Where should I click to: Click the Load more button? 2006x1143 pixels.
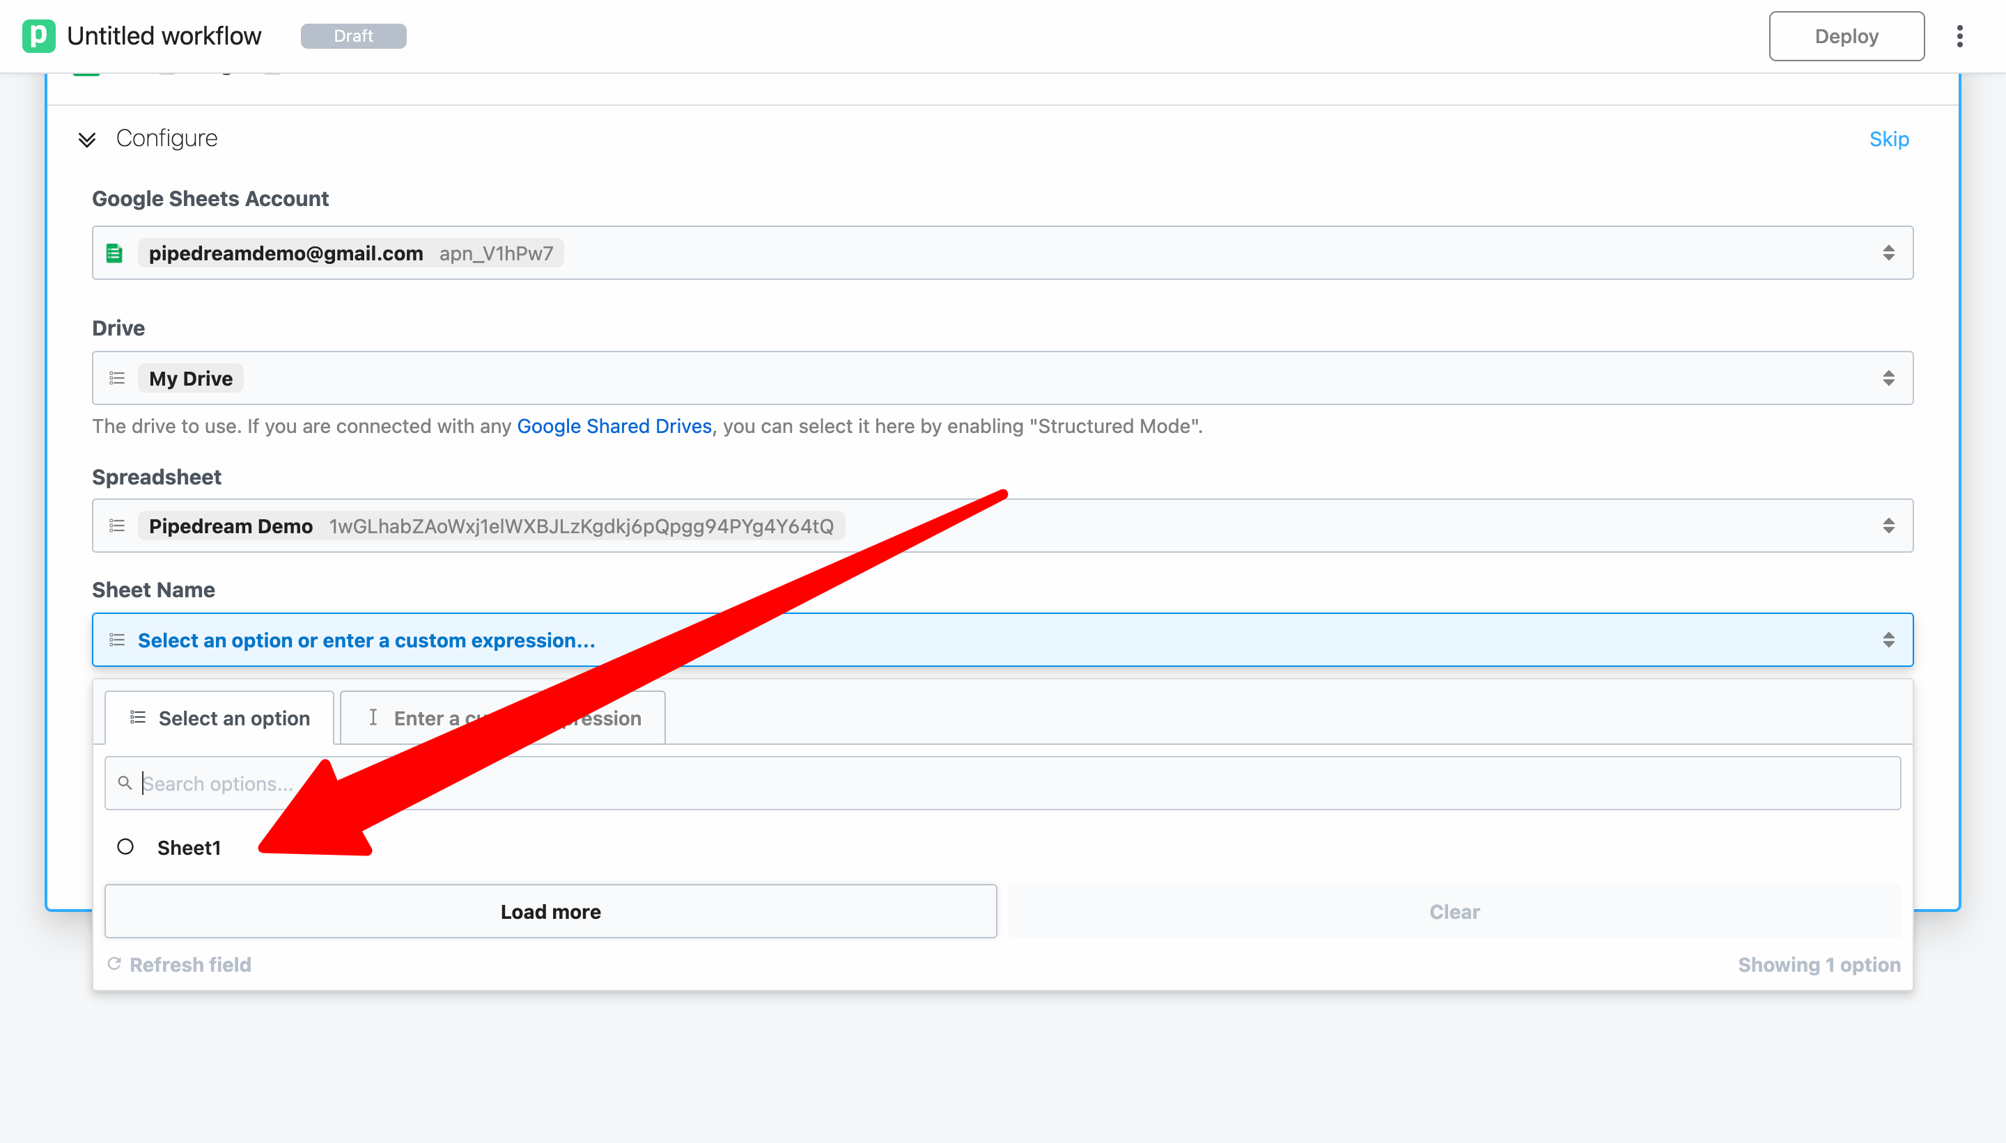tap(550, 911)
